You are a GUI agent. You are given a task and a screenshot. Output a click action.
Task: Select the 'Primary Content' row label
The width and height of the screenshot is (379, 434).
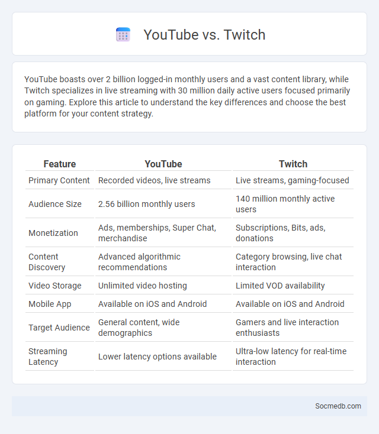pos(59,180)
